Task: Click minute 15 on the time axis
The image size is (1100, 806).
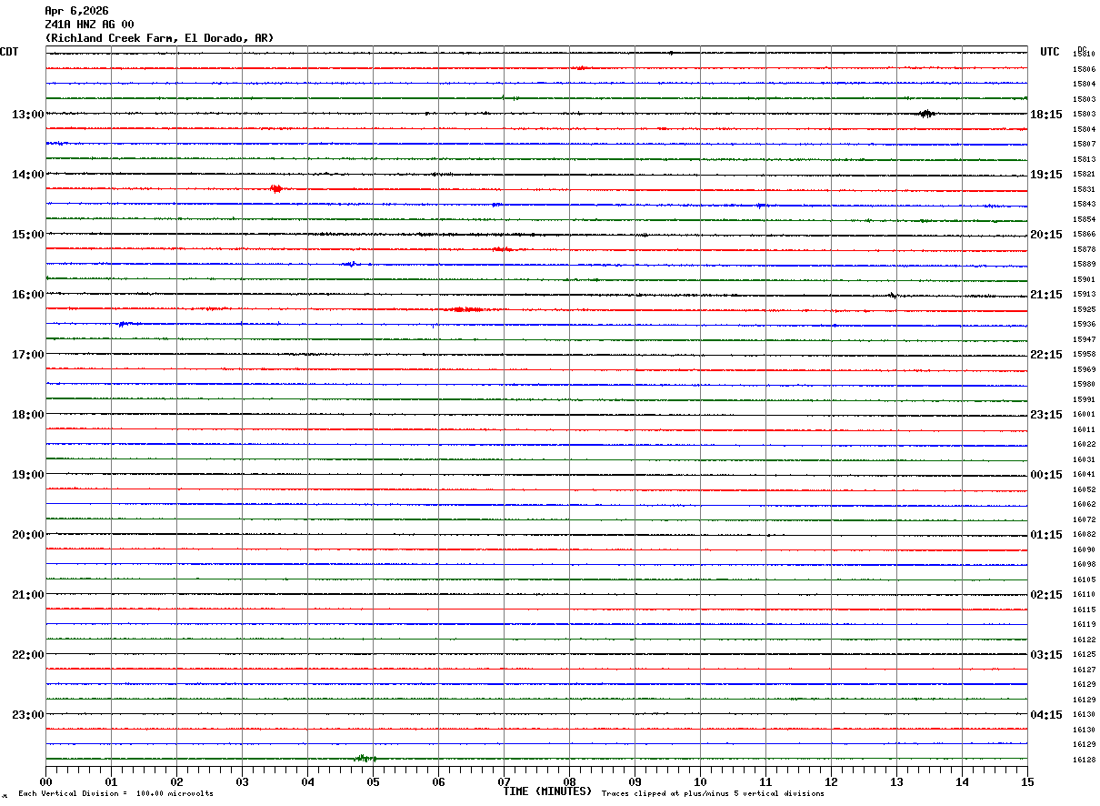Action: [x=1027, y=781]
